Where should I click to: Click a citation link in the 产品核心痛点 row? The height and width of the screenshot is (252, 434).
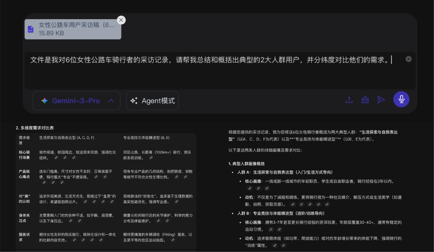(x=95, y=177)
